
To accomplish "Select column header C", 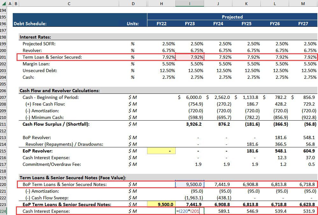I will point(68,3).
